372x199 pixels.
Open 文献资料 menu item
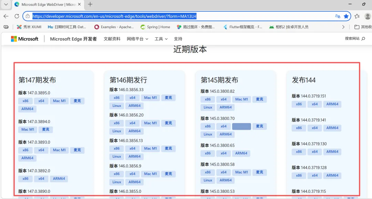[112, 39]
